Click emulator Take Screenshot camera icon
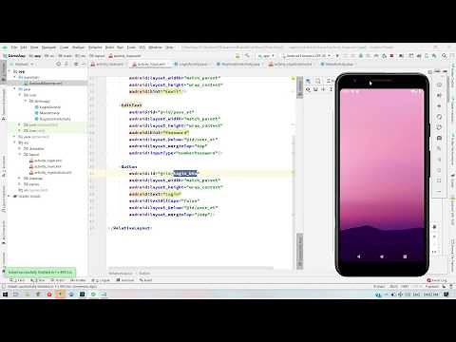The width and height of the screenshot is (456, 342). (439, 138)
